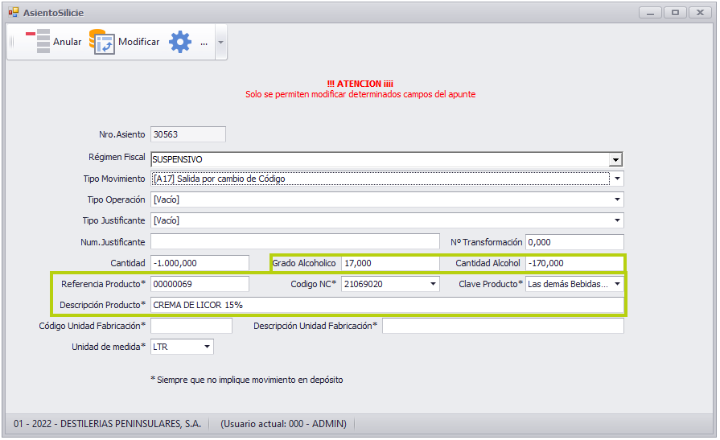Screen dimensions: 720x440
Task: Expand the Tipo Operación dropdown
Action: 617,199
